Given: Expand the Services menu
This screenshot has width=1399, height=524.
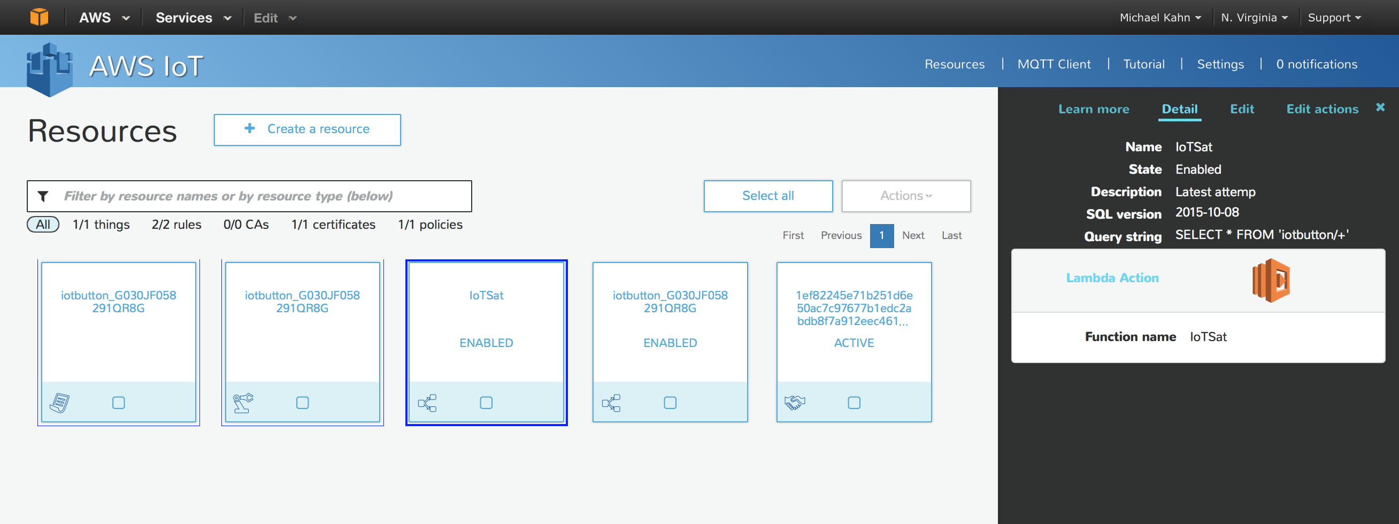Looking at the screenshot, I should pyautogui.click(x=194, y=17).
